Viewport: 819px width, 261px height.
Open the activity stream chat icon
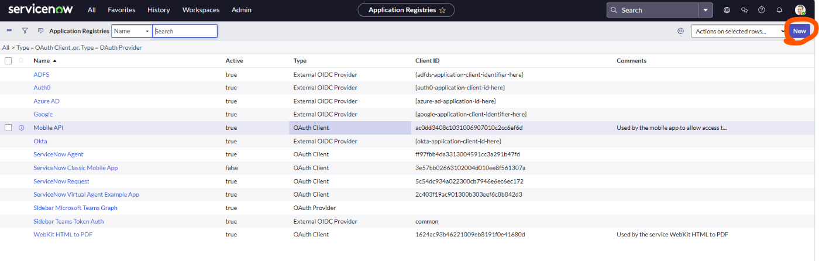(x=40, y=31)
